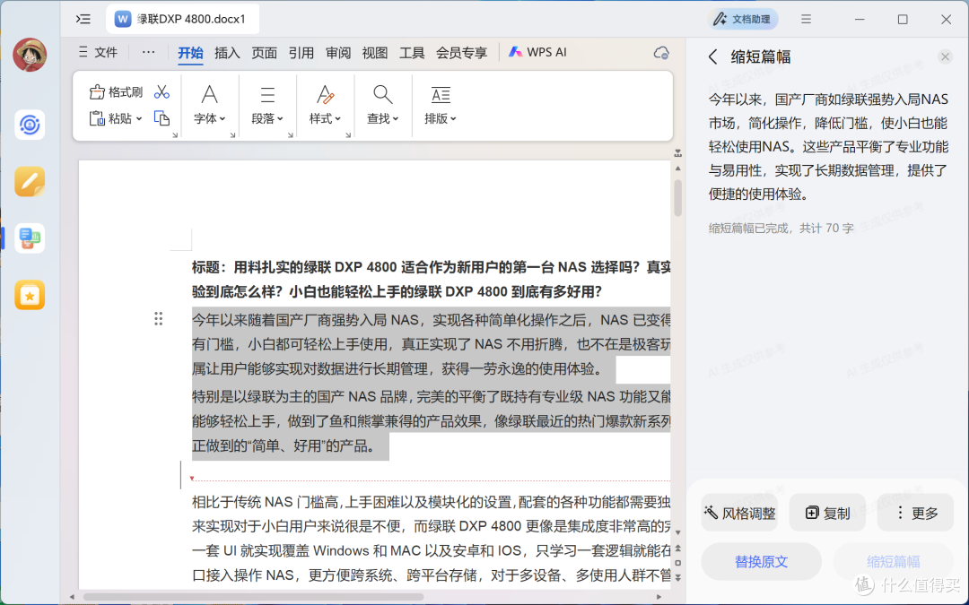Switch to the 开始 tab
969x605 pixels.
coord(190,53)
